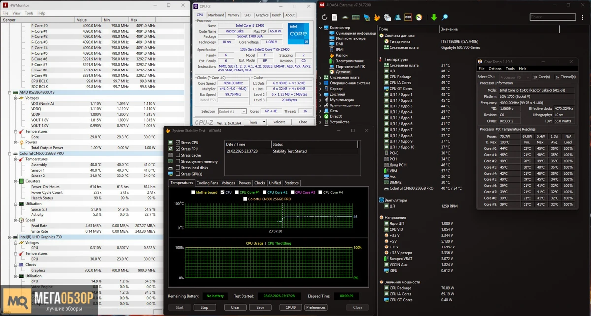Open AIDA64 Preferences gear icon
The image size is (591, 316).
(x=387, y=17)
